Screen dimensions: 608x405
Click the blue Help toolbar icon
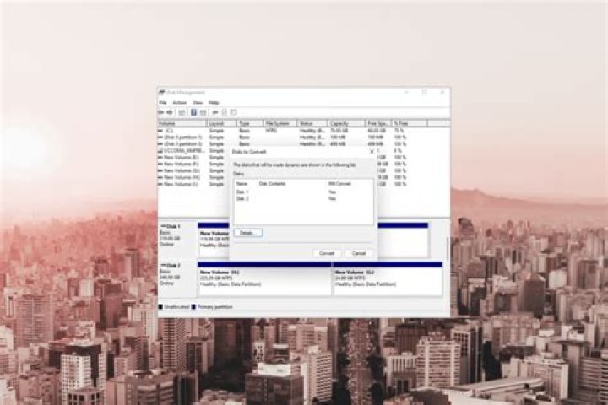193,112
